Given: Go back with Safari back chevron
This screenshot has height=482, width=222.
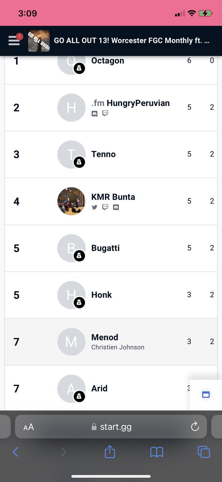Looking at the screenshot, I should 15,452.
